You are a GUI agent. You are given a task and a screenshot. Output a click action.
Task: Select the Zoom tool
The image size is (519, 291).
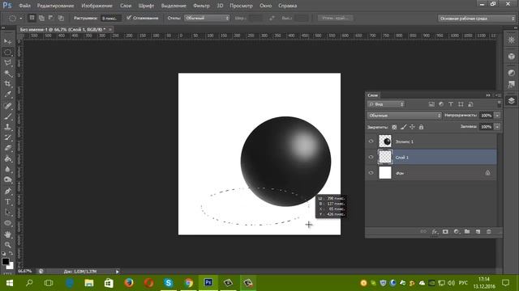(7, 245)
